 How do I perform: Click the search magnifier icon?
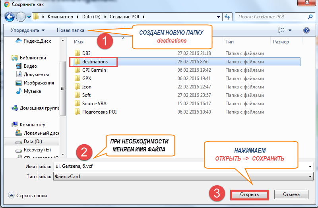click(x=310, y=17)
